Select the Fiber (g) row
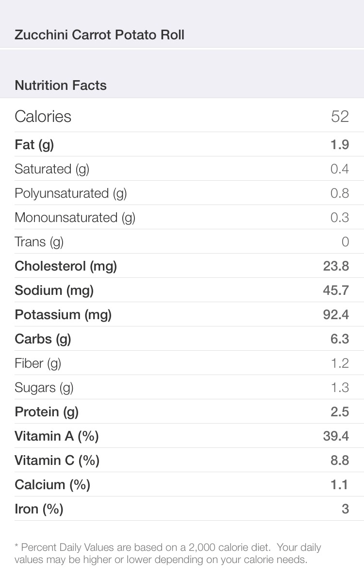The width and height of the screenshot is (364, 581). pos(182,363)
